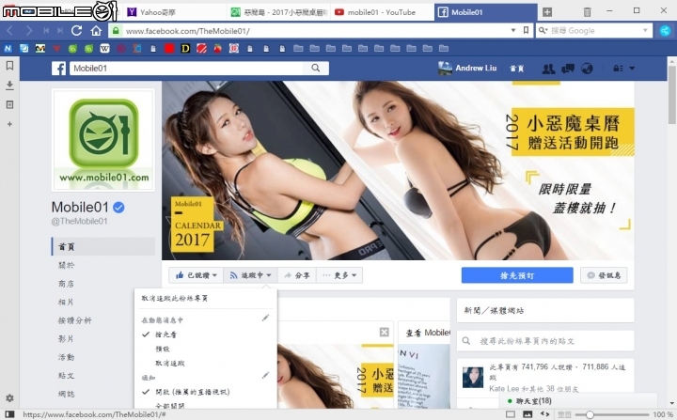This screenshot has width=677, height=420.
Task: Open the friend requests icon
Action: (548, 69)
